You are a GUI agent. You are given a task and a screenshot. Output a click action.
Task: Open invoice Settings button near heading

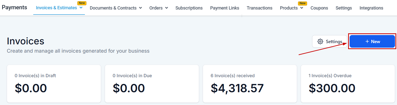[x=329, y=42]
